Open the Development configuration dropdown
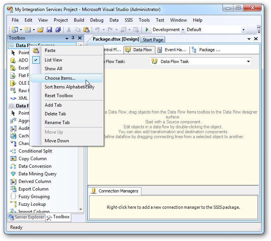Screen dimensions: 271x241 [x=183, y=30]
